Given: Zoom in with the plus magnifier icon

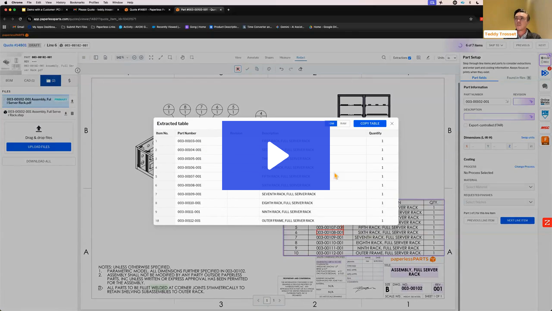Looking at the screenshot, I should click(x=141, y=57).
